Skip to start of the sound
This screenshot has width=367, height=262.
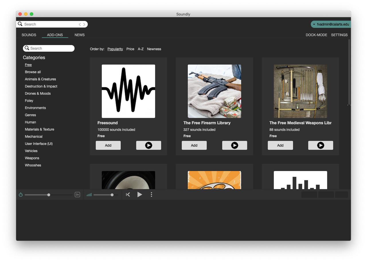click(x=128, y=195)
